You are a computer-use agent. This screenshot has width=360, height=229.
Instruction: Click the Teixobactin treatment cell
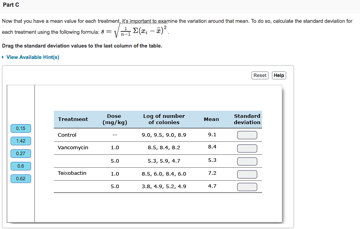(72, 173)
